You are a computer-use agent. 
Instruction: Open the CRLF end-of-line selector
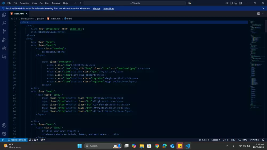233,140
